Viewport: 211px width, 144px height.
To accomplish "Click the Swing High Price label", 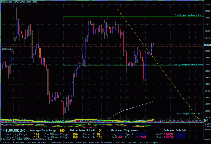I will pos(189,15).
